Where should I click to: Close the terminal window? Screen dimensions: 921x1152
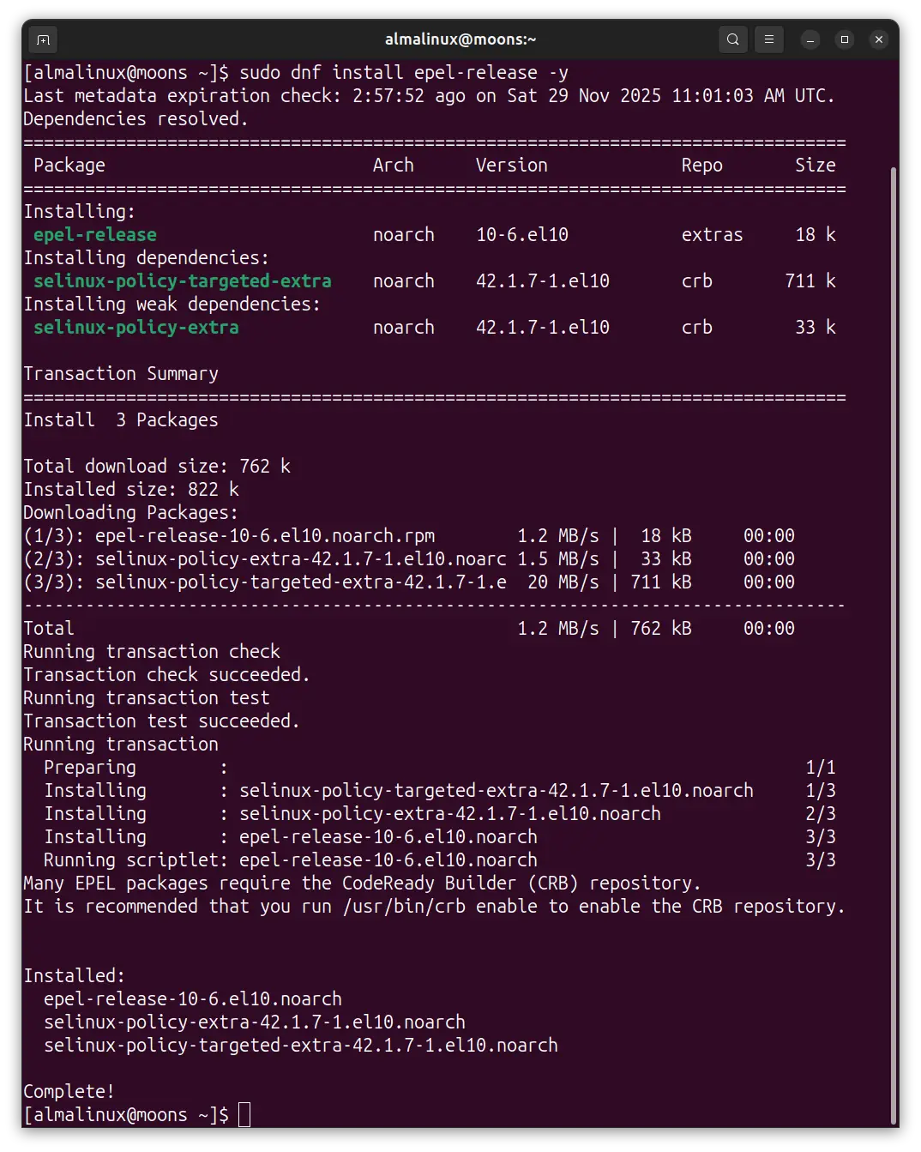(x=879, y=39)
